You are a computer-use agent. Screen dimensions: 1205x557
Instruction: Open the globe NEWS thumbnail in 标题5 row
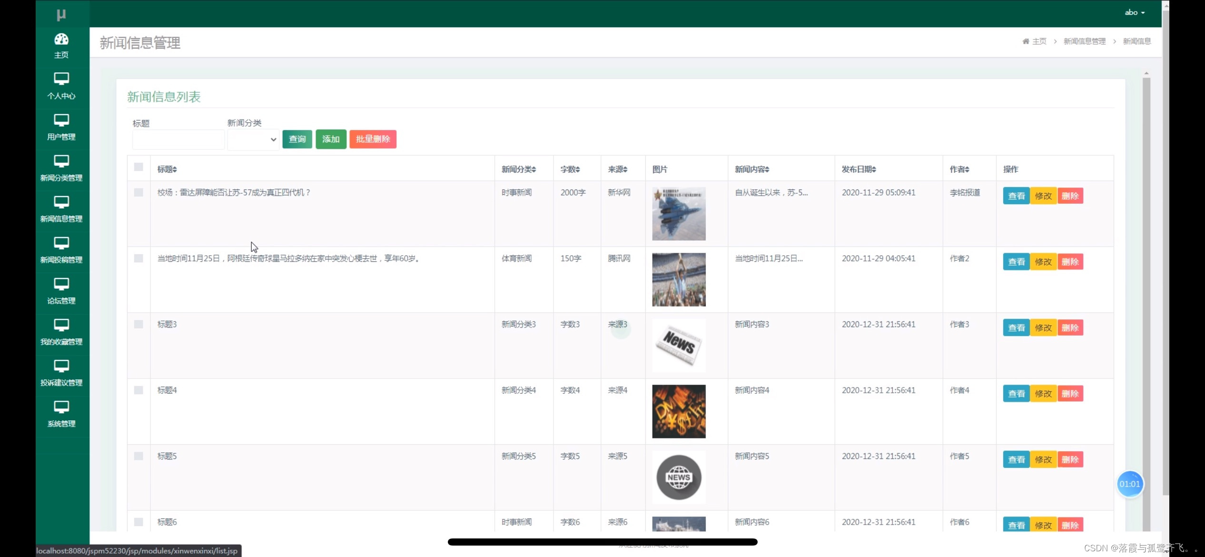tap(679, 477)
